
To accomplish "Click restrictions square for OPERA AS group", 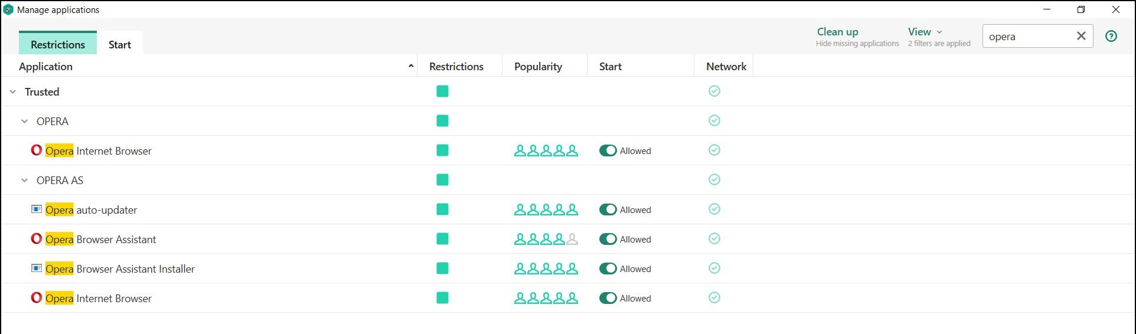I will click(442, 180).
